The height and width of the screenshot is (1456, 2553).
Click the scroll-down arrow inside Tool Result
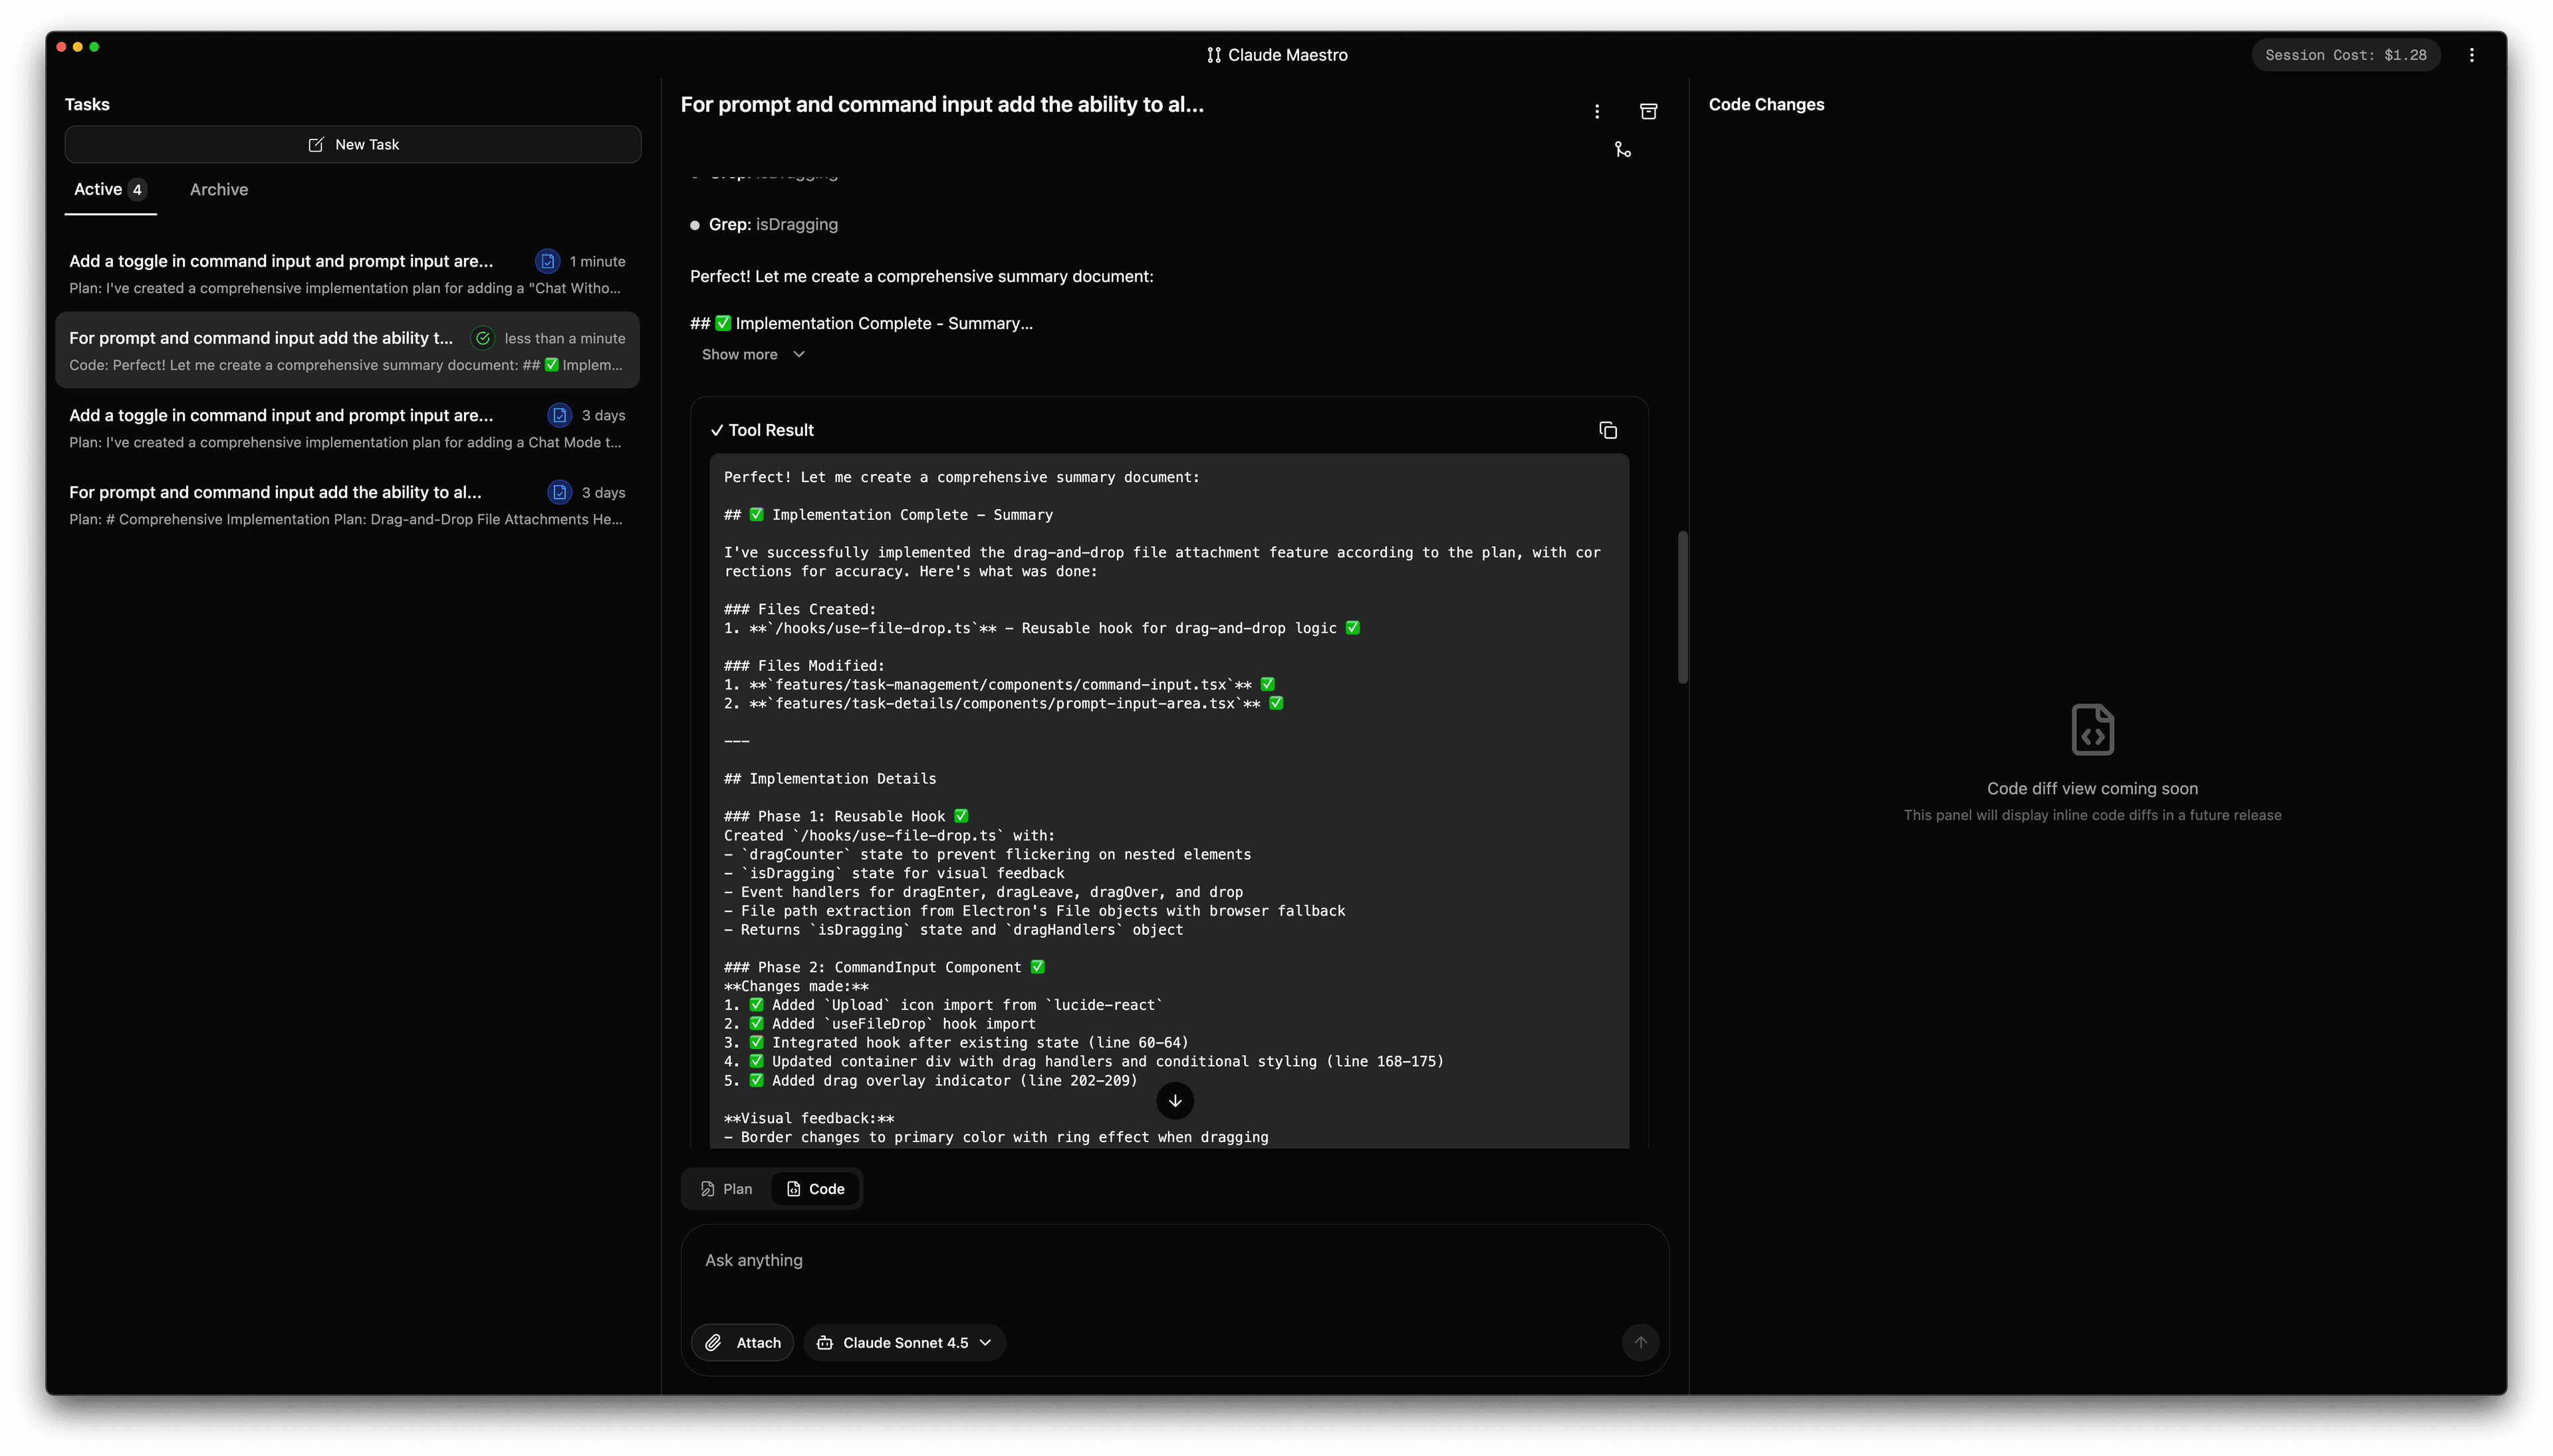(x=1174, y=1100)
